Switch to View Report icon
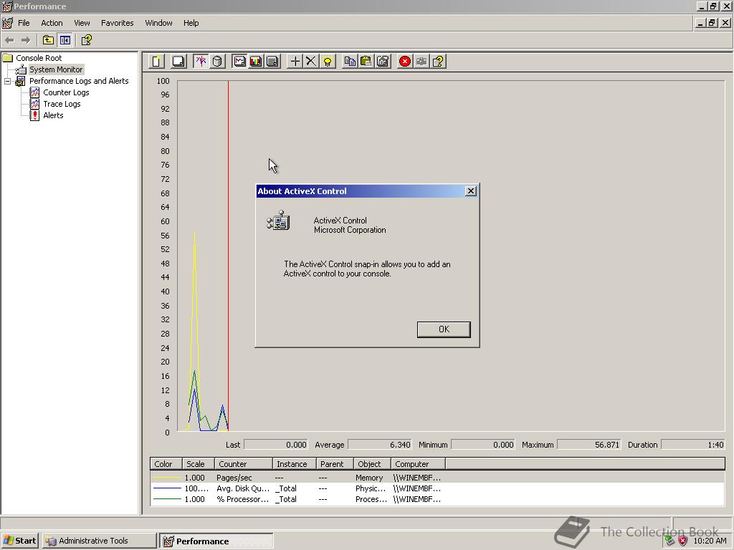This screenshot has width=734, height=550. pos(272,62)
